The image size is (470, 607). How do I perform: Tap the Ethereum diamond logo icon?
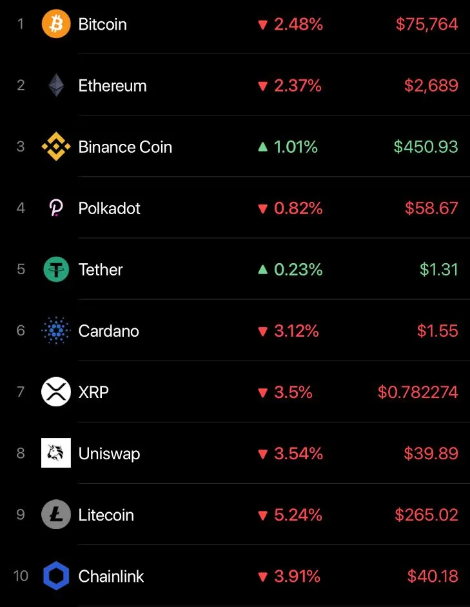tap(56, 85)
